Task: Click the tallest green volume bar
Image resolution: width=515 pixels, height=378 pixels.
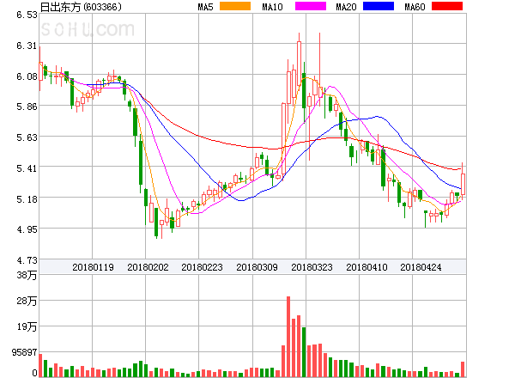Action: click(x=304, y=352)
